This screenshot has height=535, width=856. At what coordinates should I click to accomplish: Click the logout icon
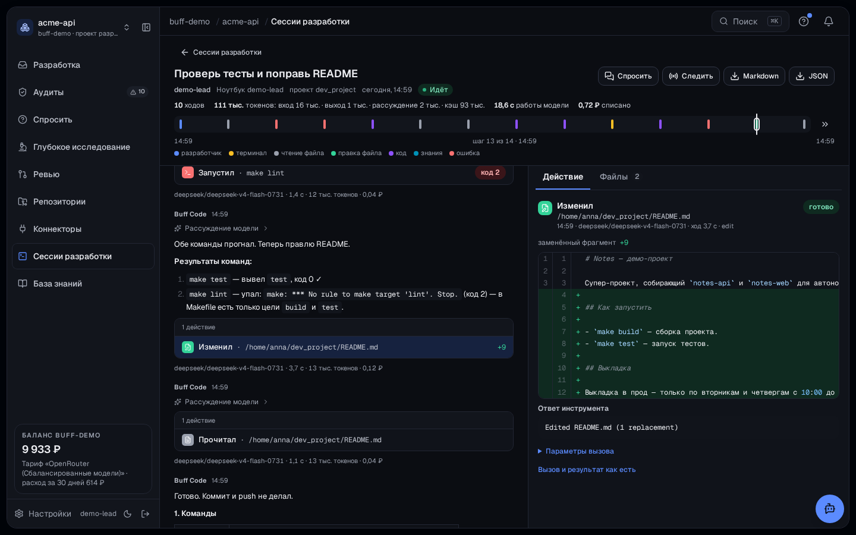point(145,514)
